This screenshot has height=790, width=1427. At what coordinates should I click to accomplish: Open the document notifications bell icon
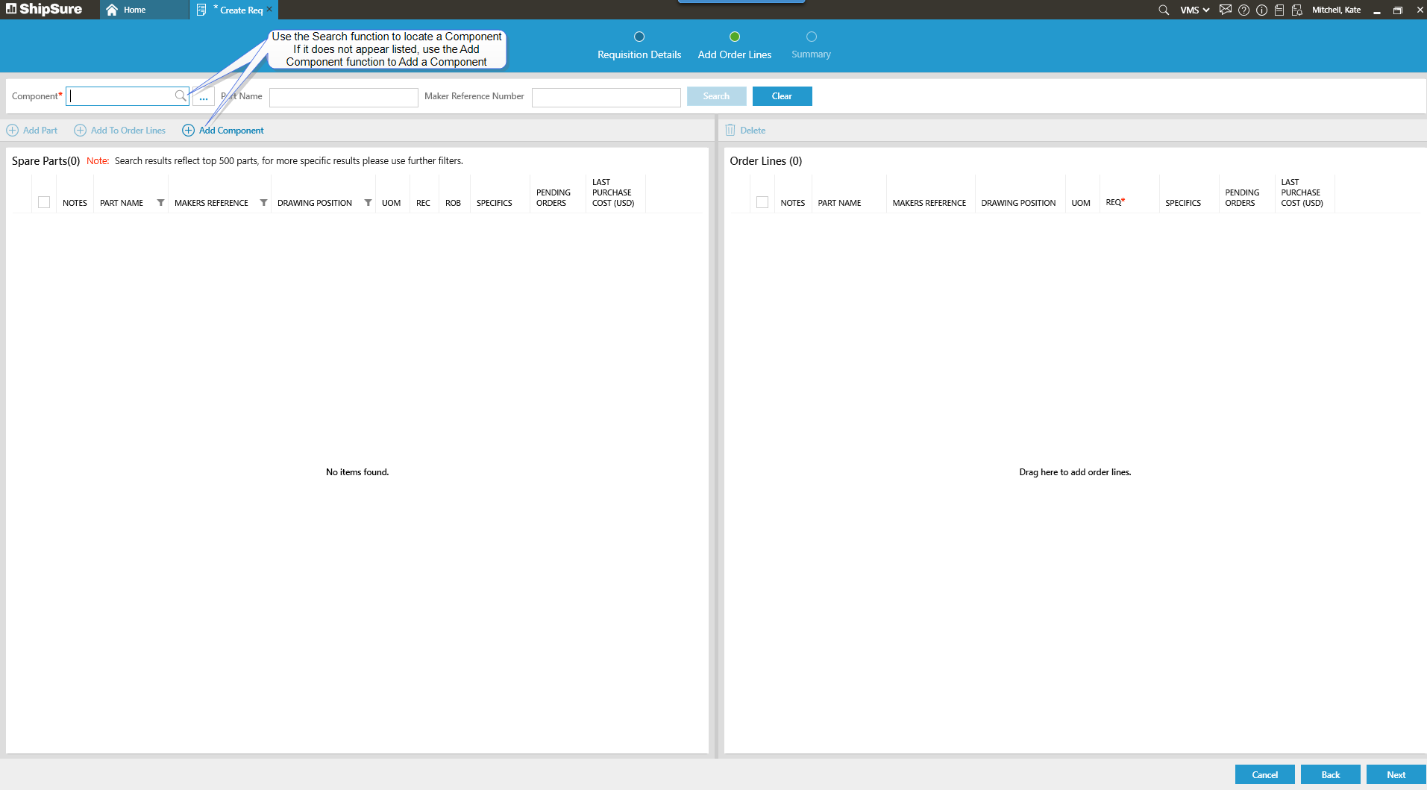tap(1297, 10)
